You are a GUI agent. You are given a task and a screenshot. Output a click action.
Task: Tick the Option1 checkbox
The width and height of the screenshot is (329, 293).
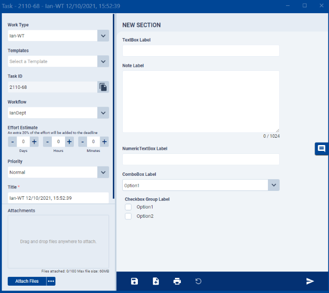[x=128, y=207]
